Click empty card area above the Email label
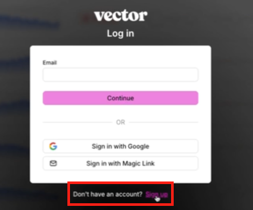 [120, 53]
